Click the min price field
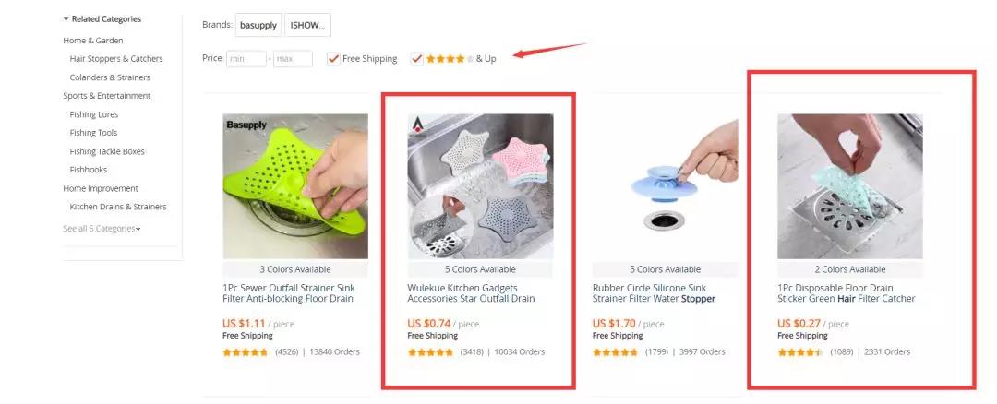This screenshot has width=997, height=404. point(246,58)
